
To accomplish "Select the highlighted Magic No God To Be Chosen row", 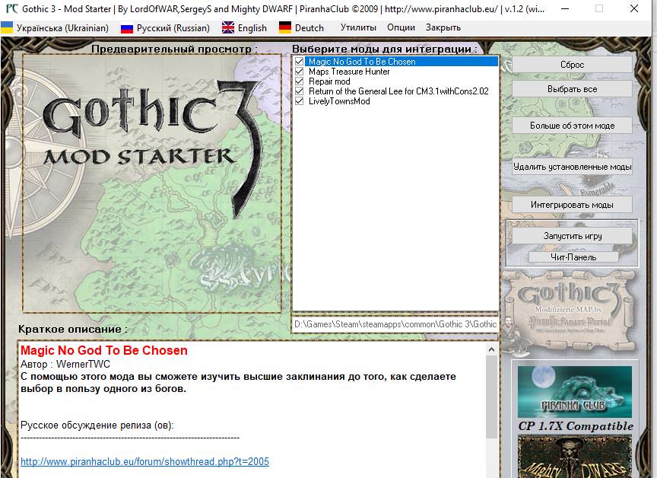I will (401, 61).
